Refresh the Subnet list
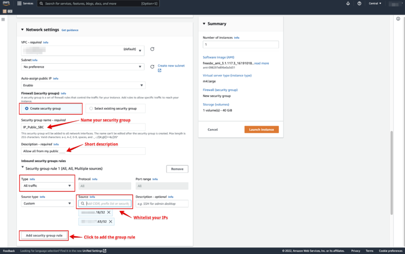This screenshot has height=254, width=405. click(x=152, y=67)
